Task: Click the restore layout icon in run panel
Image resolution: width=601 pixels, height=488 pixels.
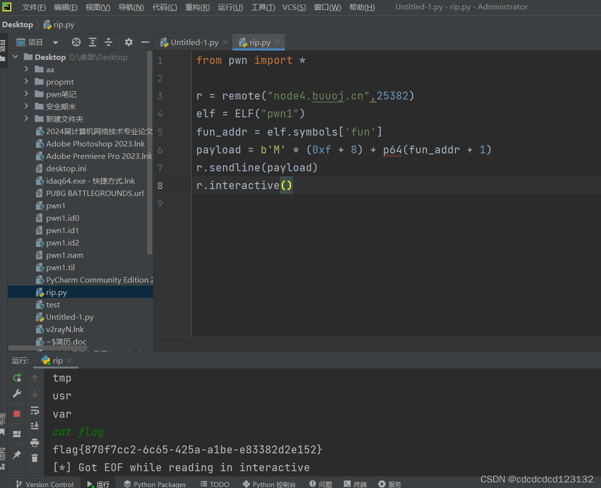Action: tap(17, 434)
